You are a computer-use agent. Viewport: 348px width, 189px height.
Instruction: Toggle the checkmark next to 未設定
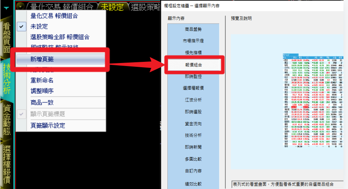point(21,27)
